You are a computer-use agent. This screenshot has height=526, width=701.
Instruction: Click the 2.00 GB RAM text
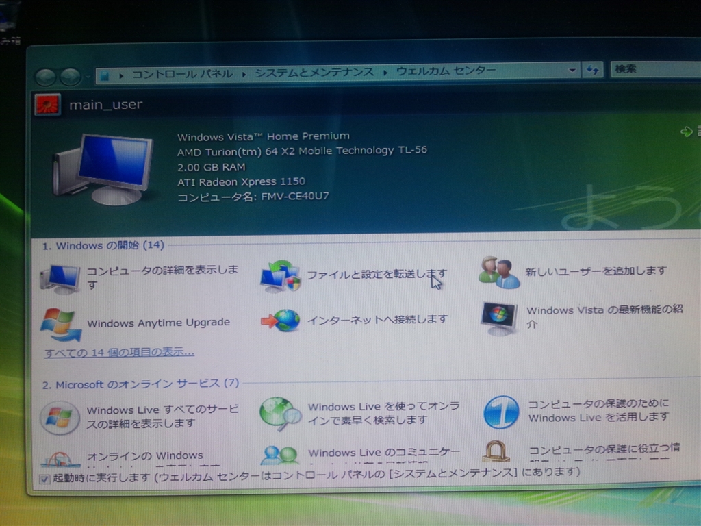[x=211, y=167]
